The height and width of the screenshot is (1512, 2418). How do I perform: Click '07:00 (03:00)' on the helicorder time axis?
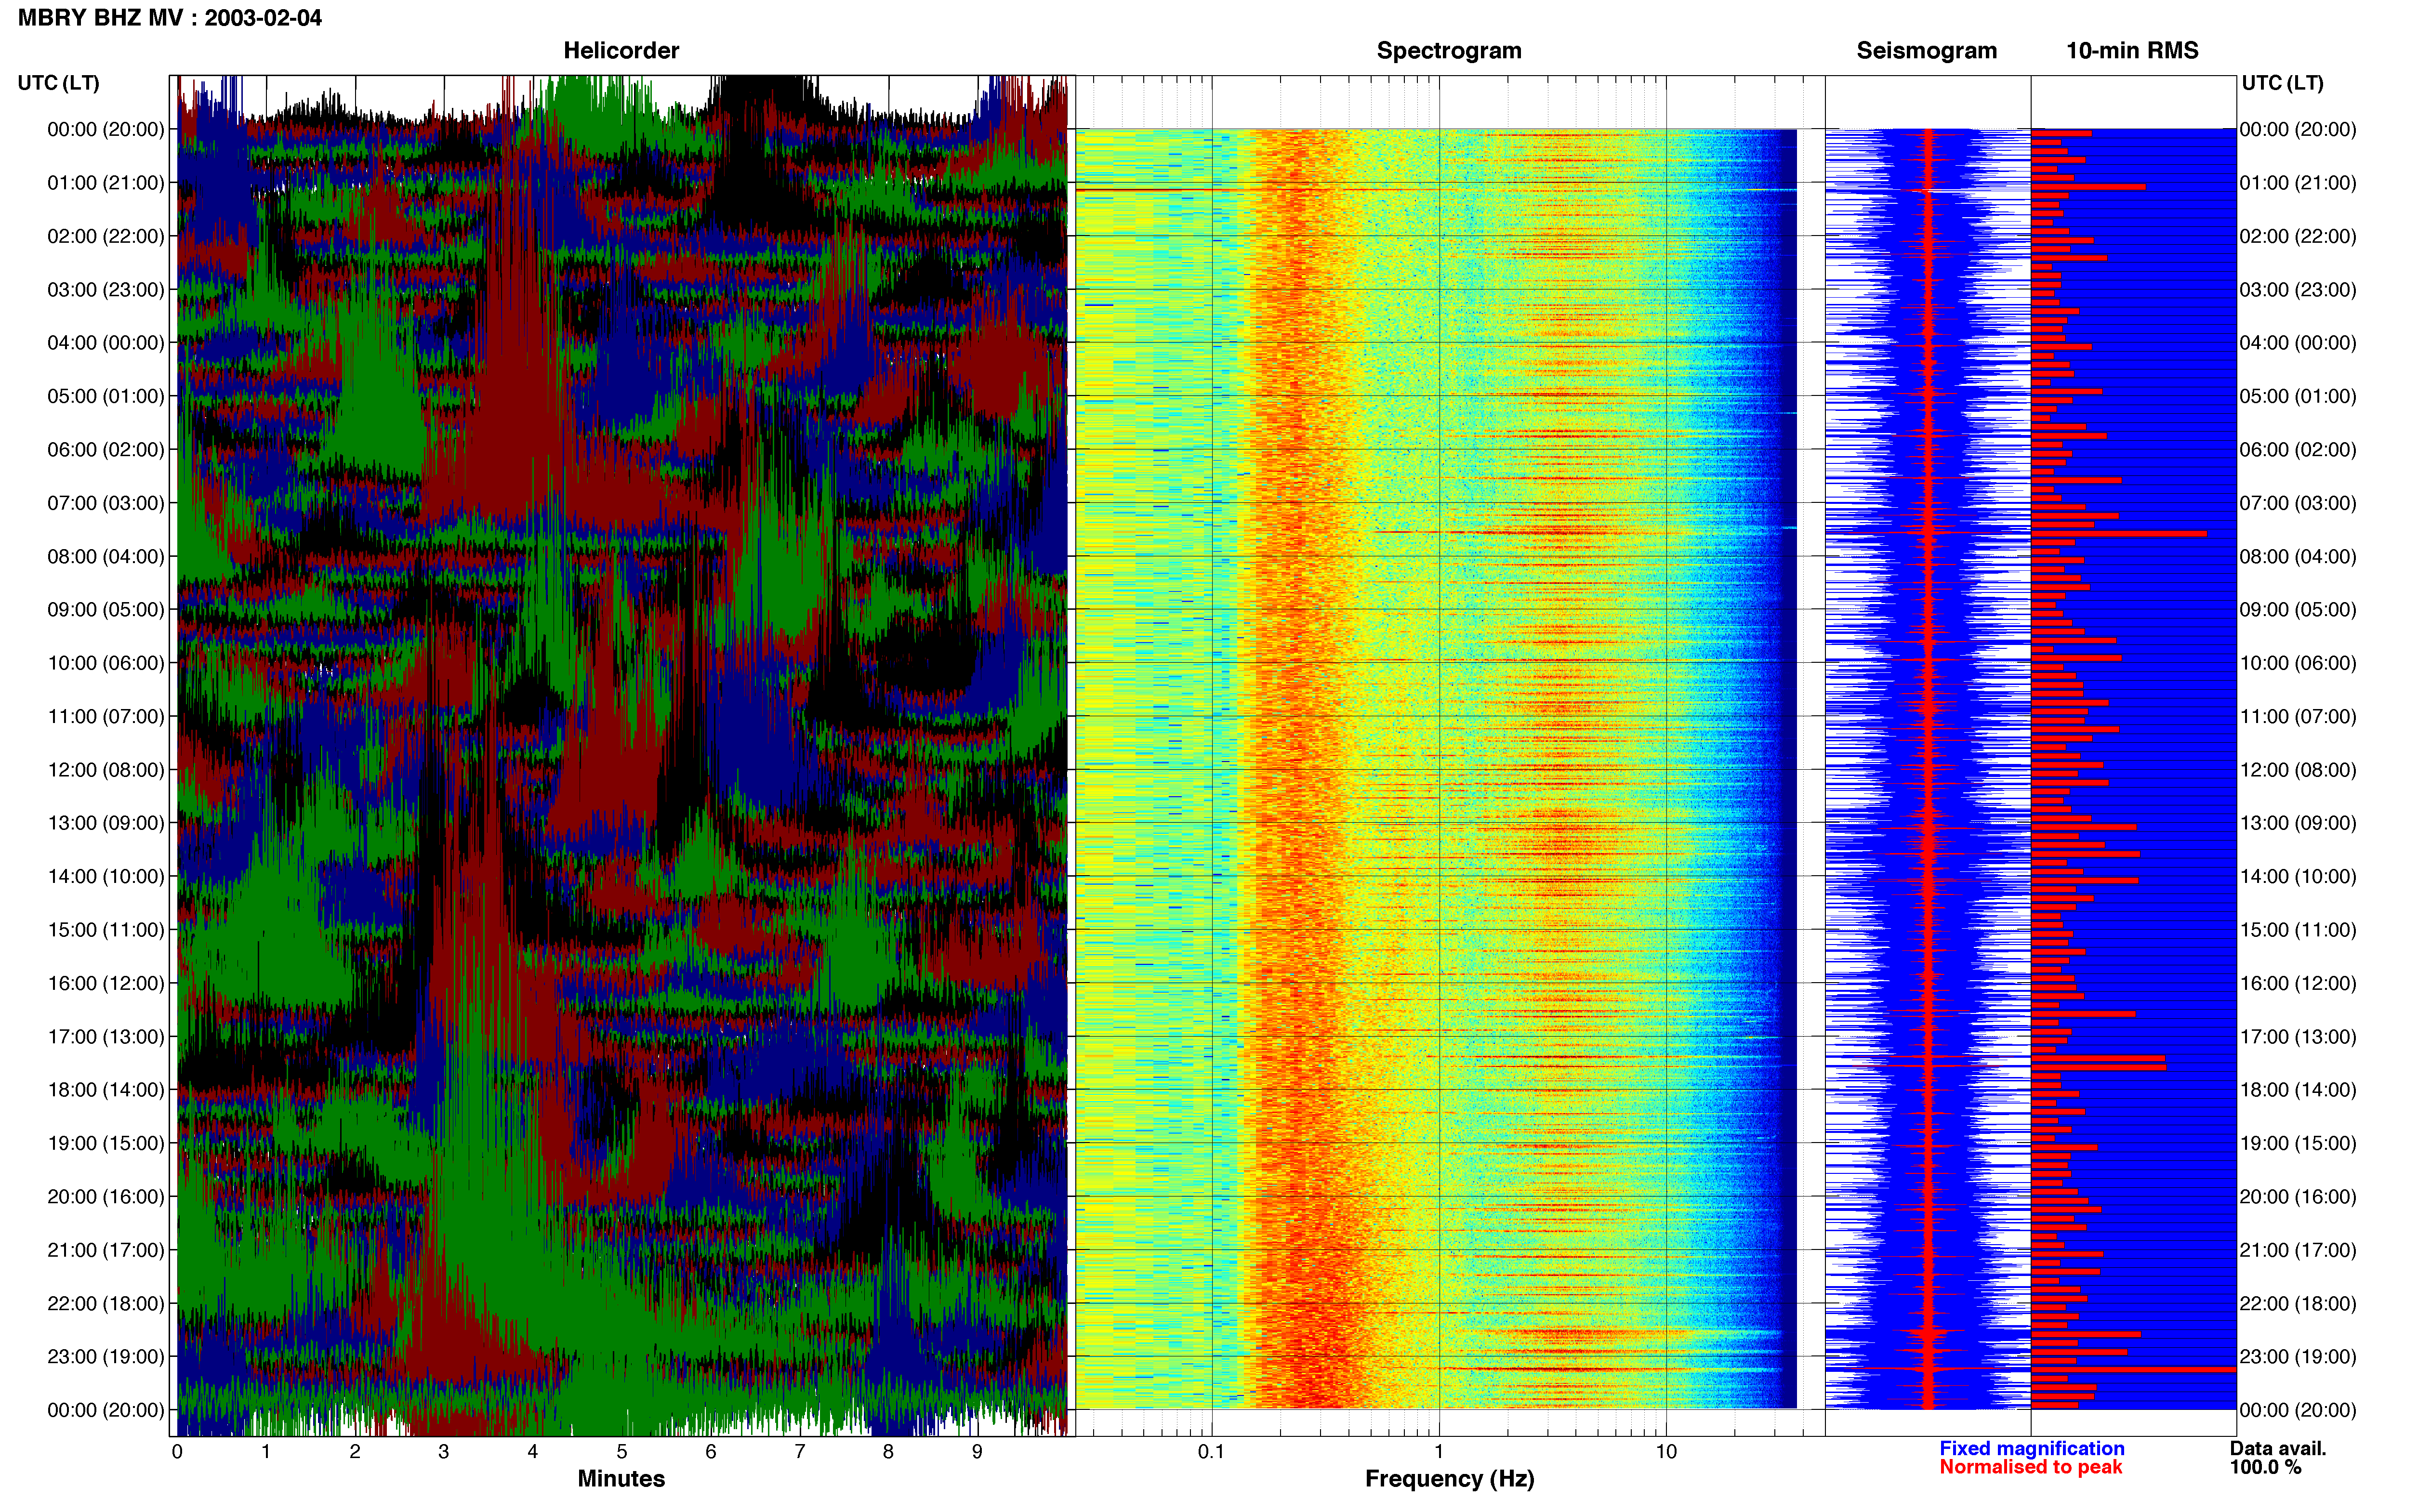[x=106, y=503]
